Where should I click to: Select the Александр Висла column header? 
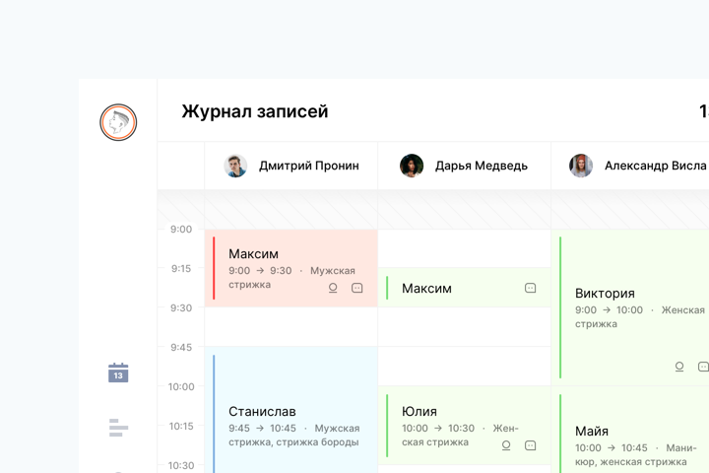pos(630,166)
